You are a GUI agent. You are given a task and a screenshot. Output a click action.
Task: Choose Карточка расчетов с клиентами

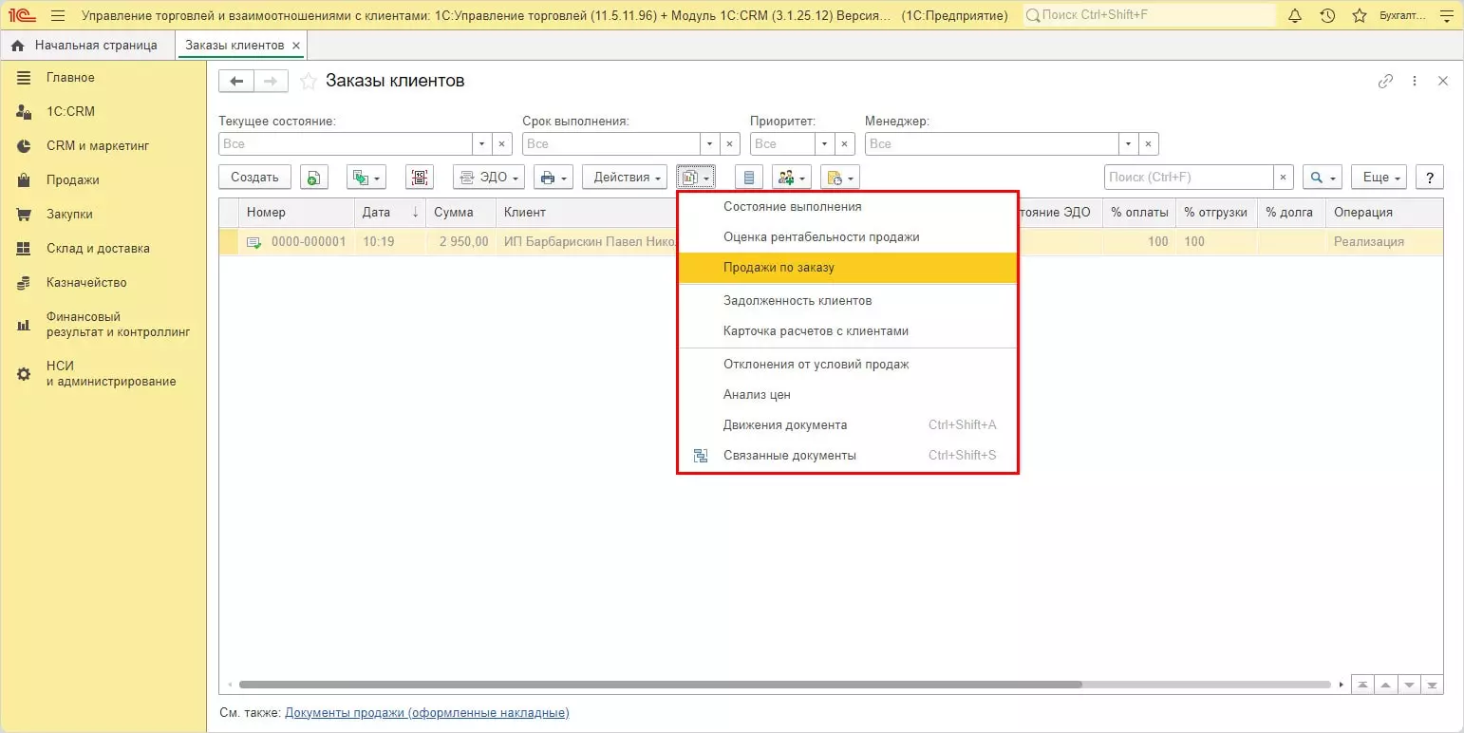click(847, 331)
